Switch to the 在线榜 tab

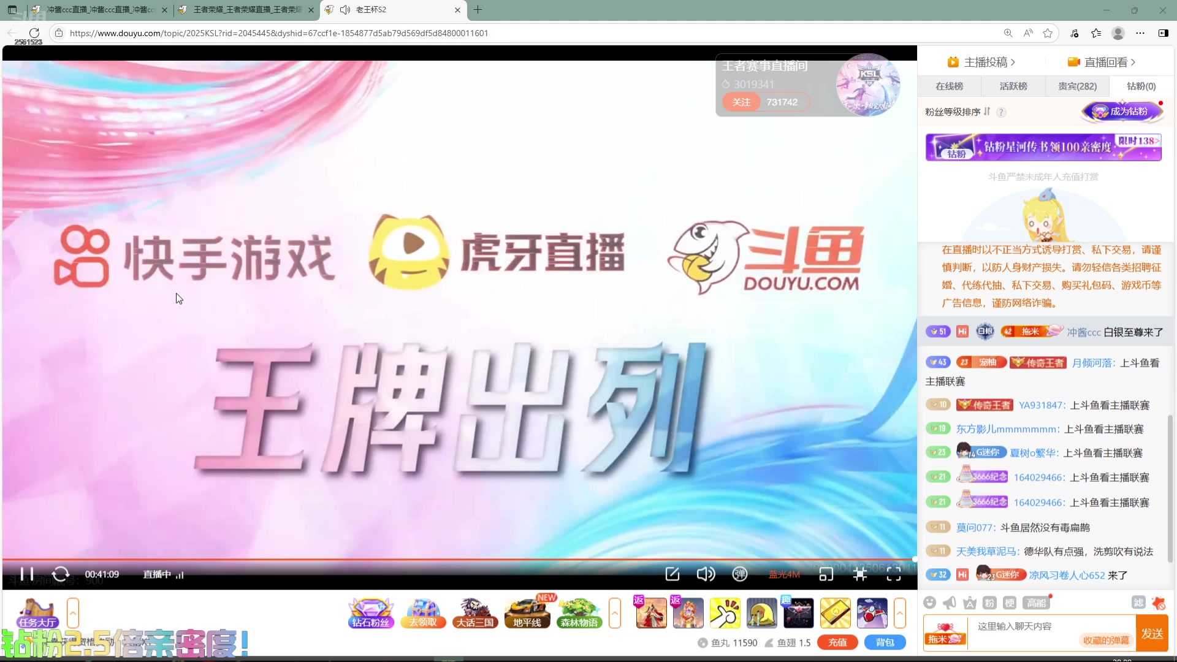pos(949,86)
